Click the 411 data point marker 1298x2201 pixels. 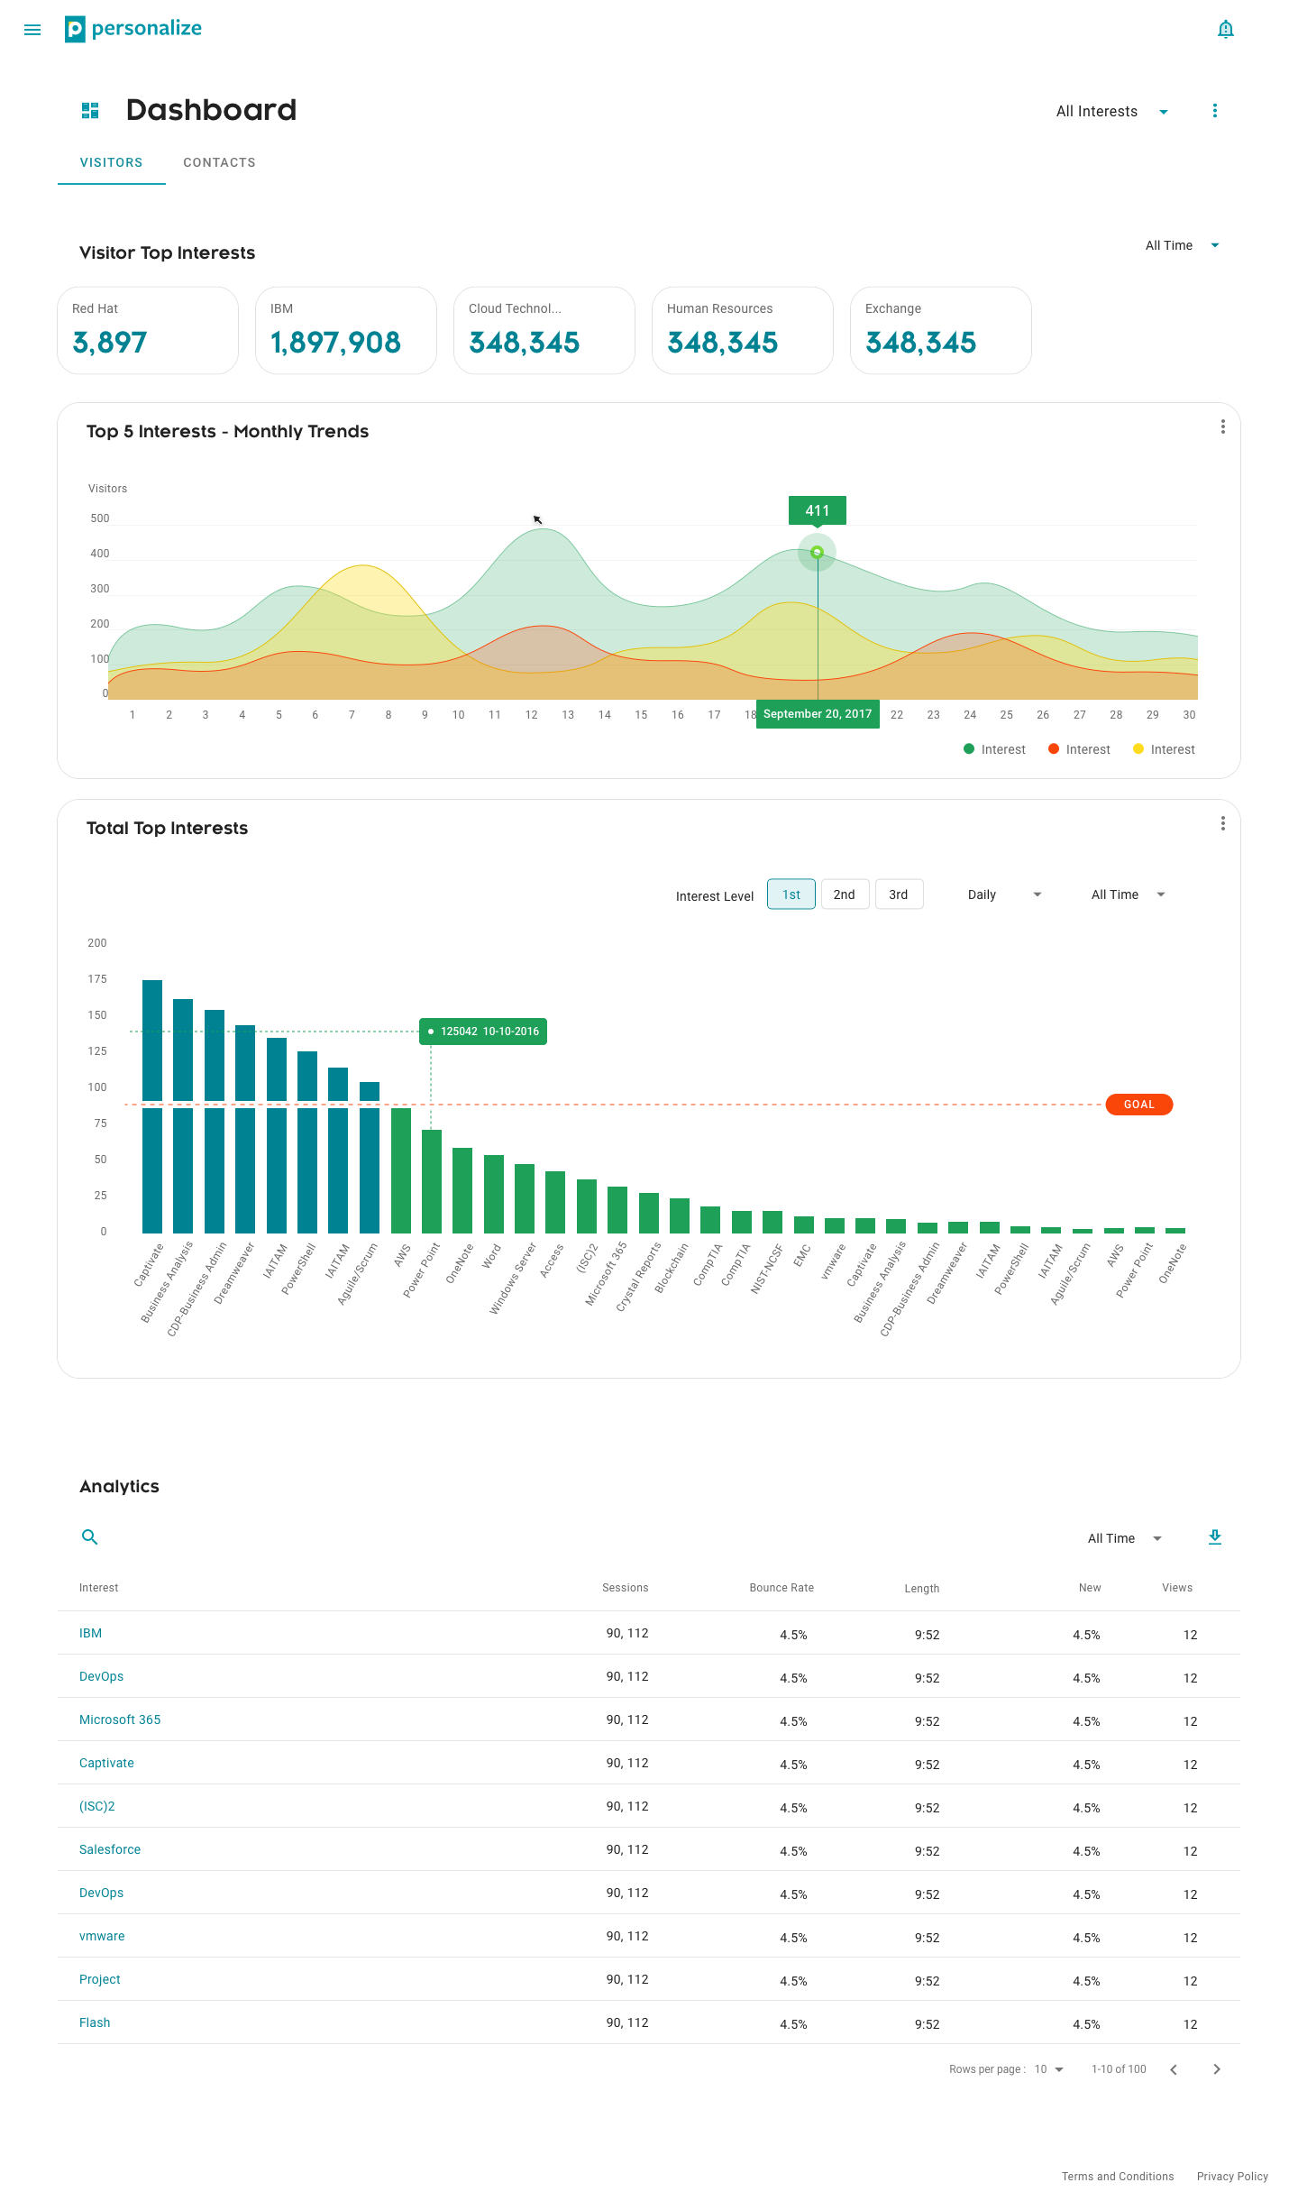[x=817, y=552]
